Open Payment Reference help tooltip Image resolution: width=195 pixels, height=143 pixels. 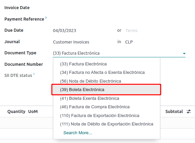[x=46, y=18]
